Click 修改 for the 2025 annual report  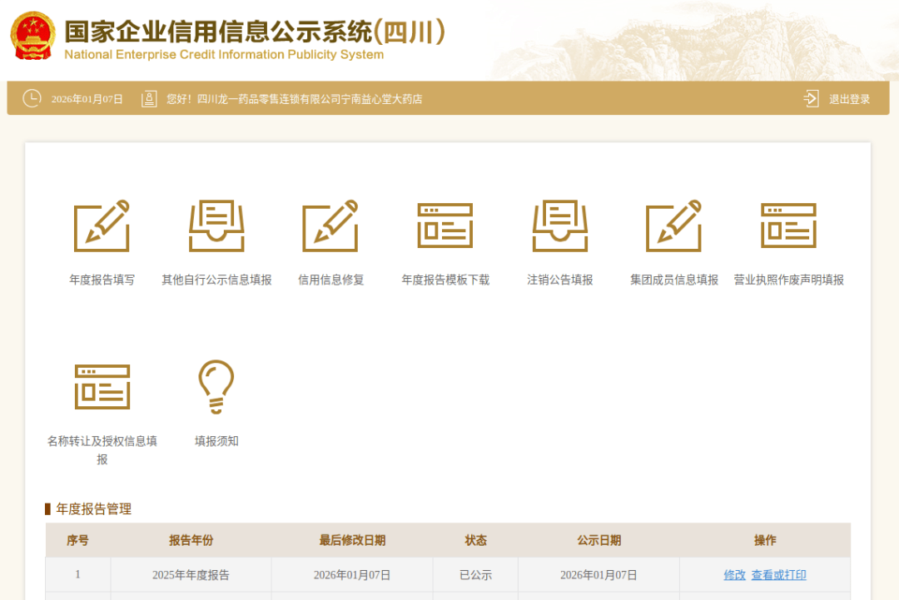point(733,574)
